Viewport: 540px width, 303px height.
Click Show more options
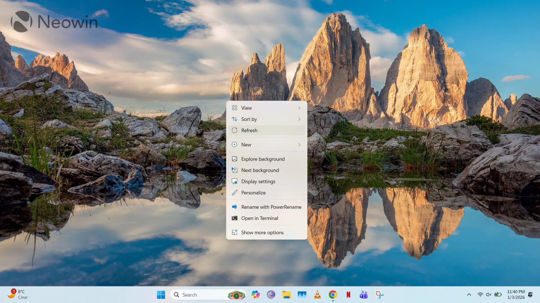(262, 233)
